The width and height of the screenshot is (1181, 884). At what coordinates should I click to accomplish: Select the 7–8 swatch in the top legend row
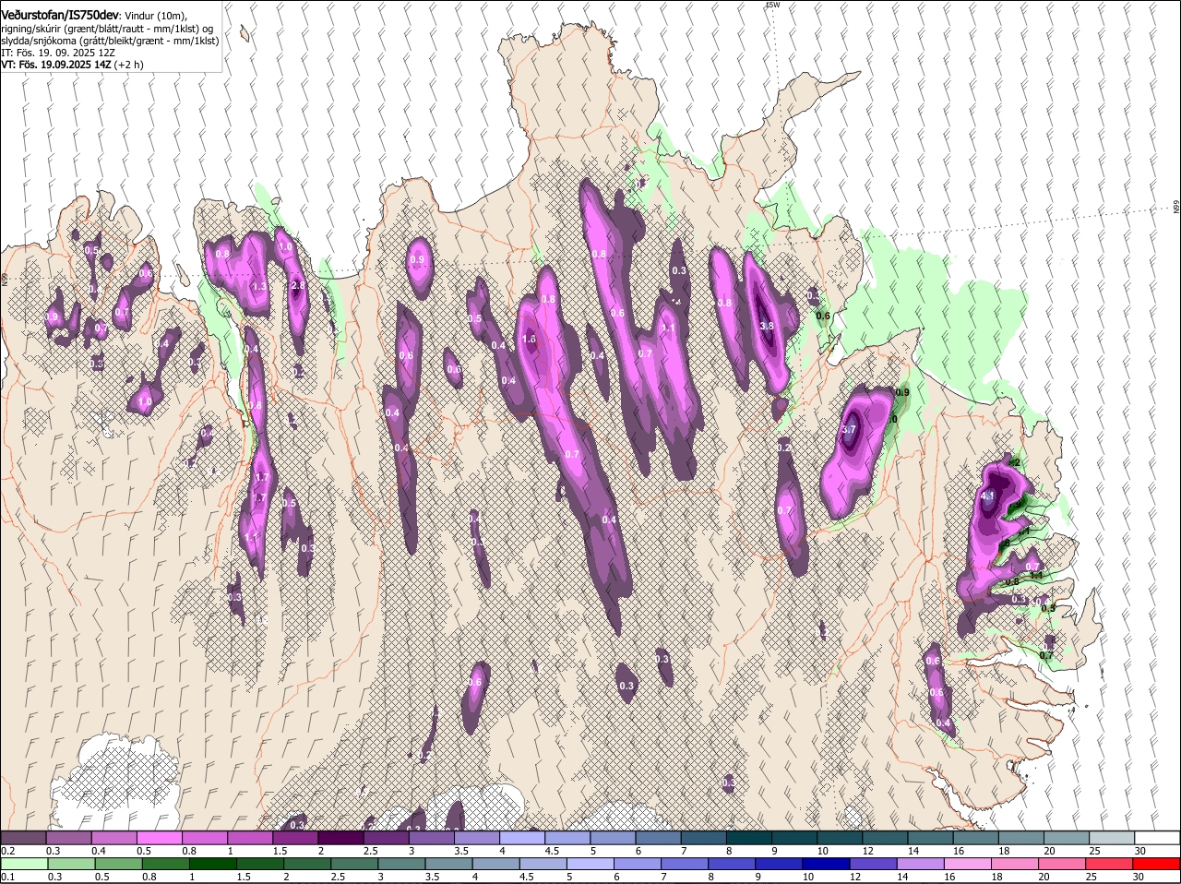(x=703, y=838)
